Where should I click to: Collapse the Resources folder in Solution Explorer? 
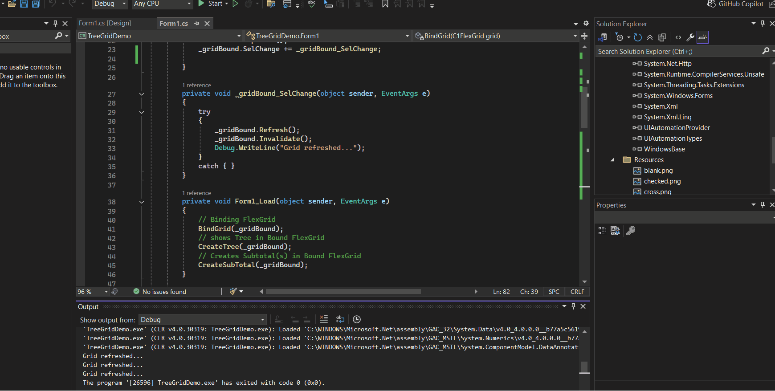[612, 160]
